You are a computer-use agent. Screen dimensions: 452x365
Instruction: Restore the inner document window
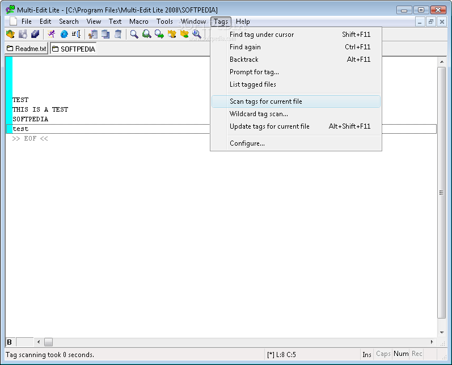(431, 22)
